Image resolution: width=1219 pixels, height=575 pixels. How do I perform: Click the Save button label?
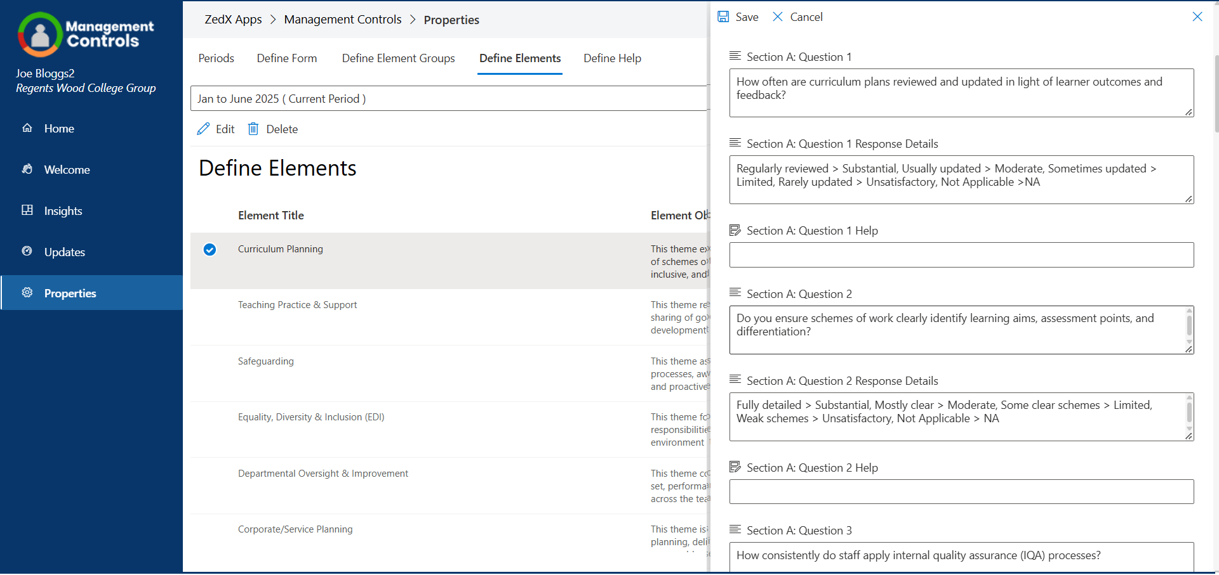coord(747,17)
